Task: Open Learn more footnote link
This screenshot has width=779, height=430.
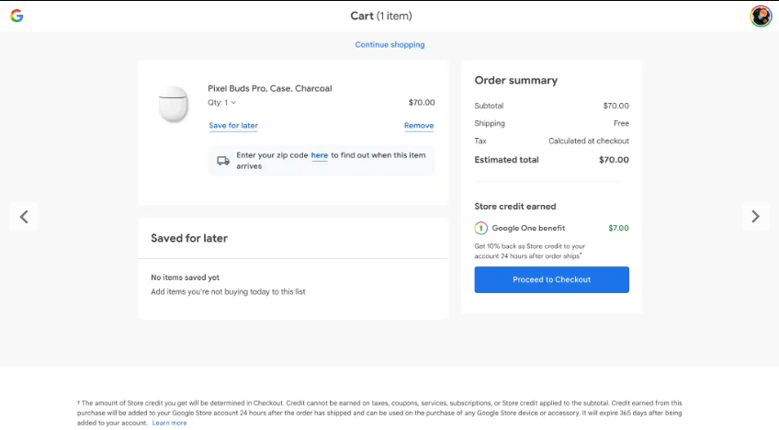Action: [x=169, y=423]
